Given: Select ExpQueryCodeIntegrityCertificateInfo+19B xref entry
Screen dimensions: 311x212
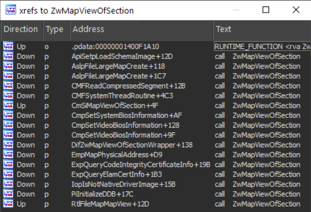Looking at the screenshot, I should click(141, 164).
